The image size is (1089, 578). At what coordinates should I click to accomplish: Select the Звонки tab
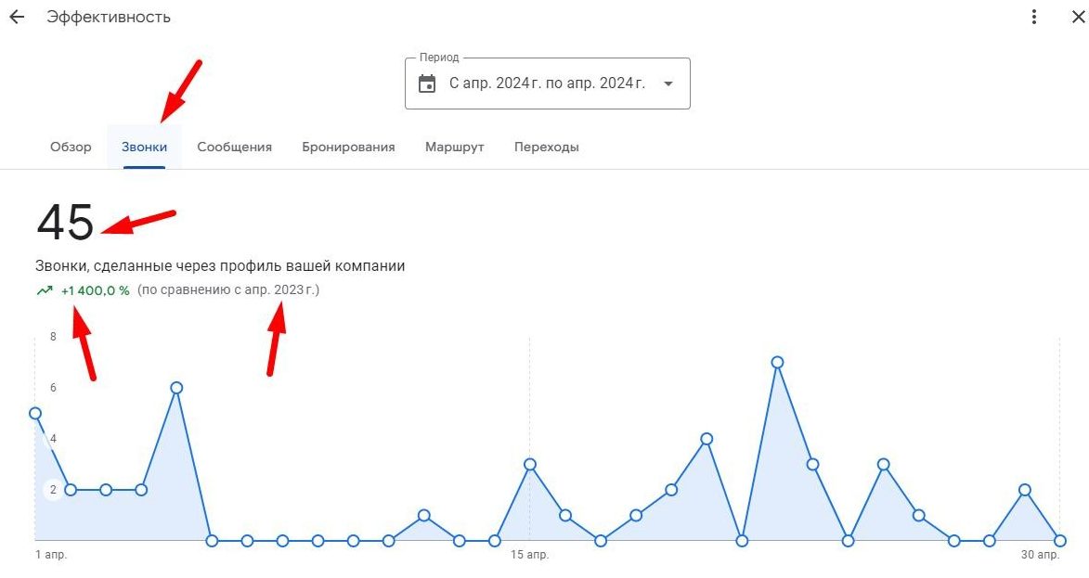point(144,147)
